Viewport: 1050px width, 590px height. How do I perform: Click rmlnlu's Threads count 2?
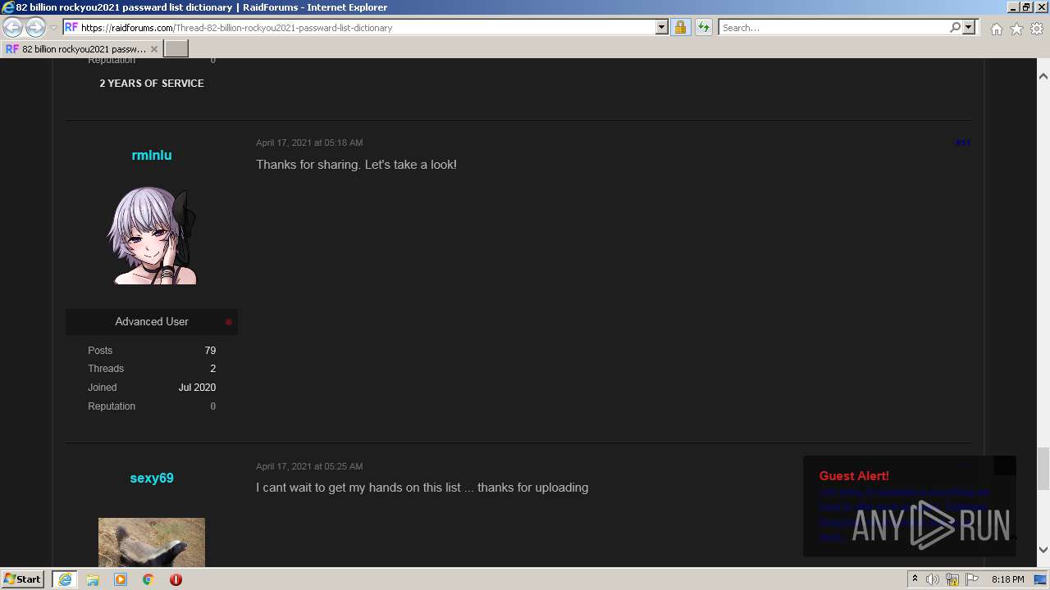tap(213, 369)
